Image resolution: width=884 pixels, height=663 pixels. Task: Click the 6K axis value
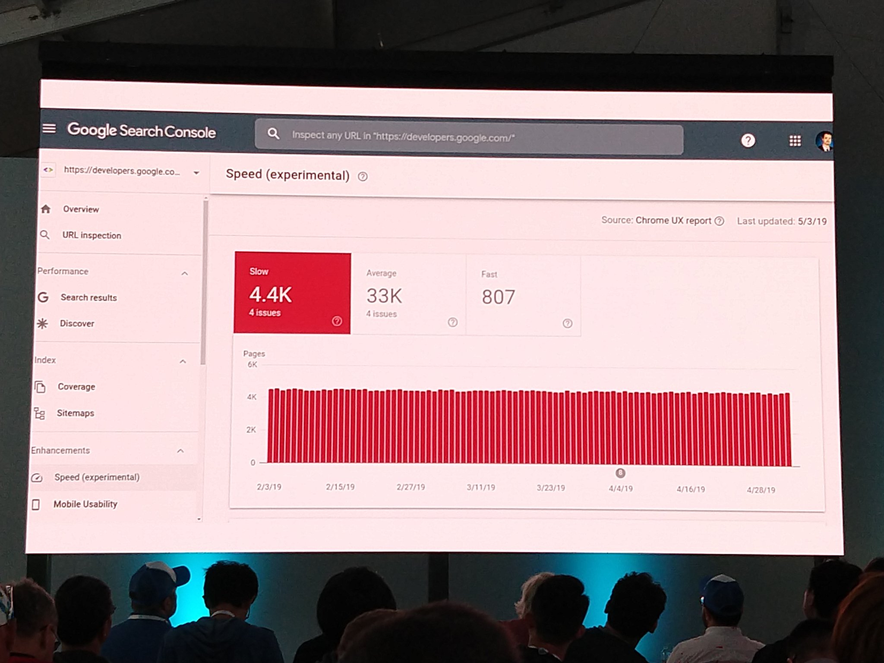pyautogui.click(x=253, y=364)
